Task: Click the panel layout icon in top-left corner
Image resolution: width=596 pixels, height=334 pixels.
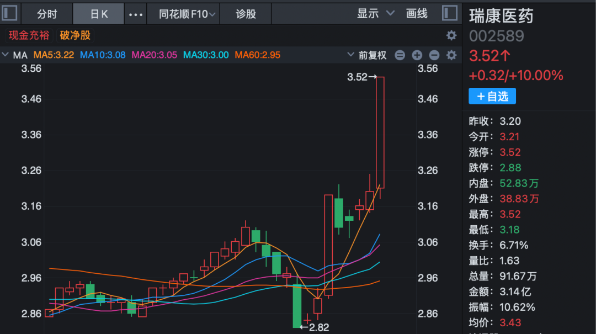Action: point(9,13)
